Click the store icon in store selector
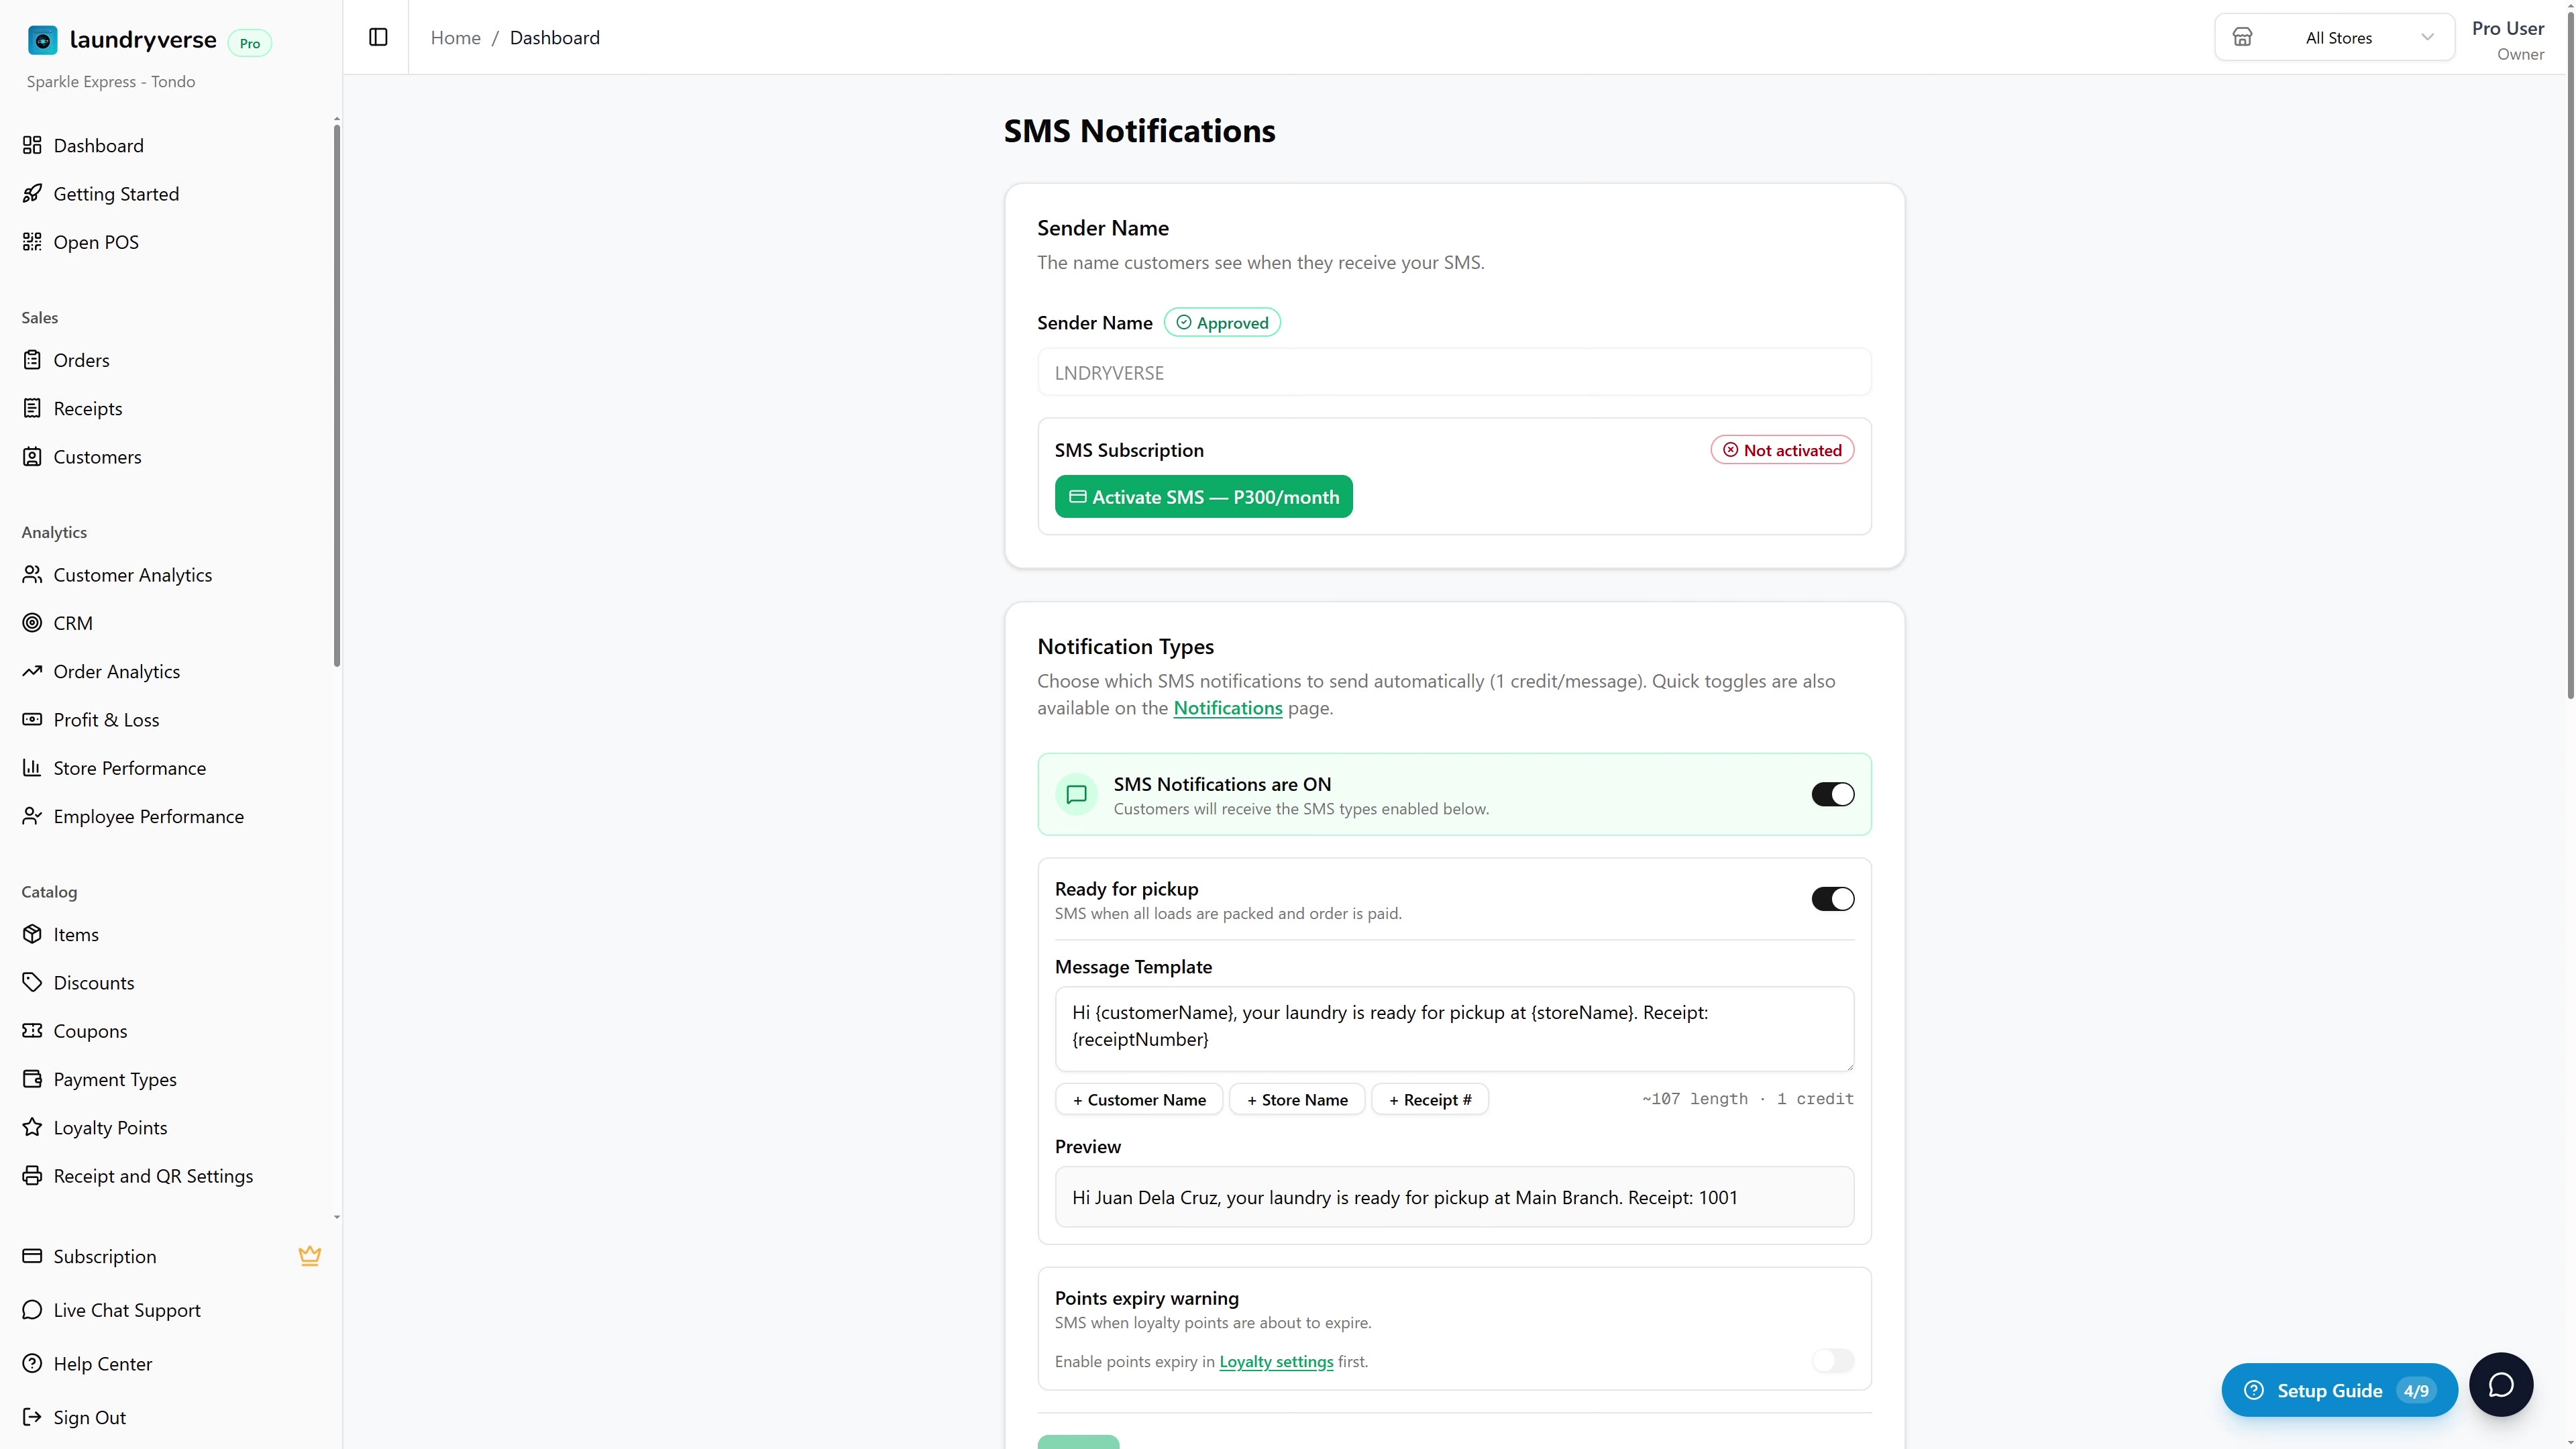Image resolution: width=2576 pixels, height=1449 pixels. (x=2243, y=37)
